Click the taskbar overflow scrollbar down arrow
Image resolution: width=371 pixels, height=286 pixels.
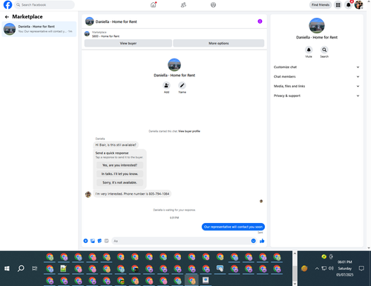pyautogui.click(x=295, y=284)
